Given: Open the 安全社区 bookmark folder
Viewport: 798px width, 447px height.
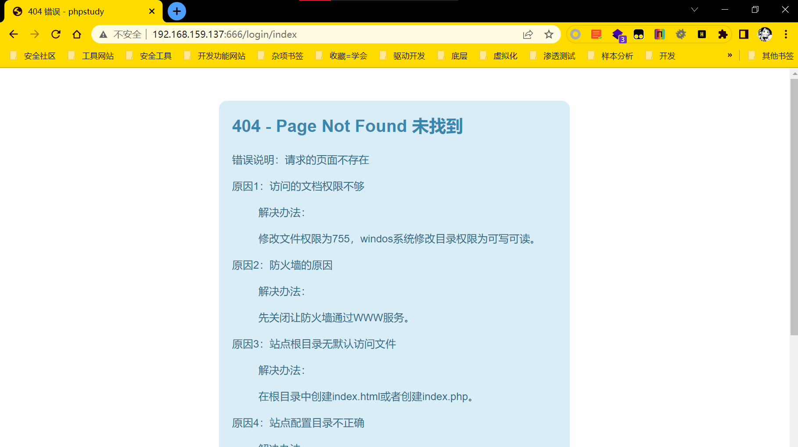Looking at the screenshot, I should [33, 56].
